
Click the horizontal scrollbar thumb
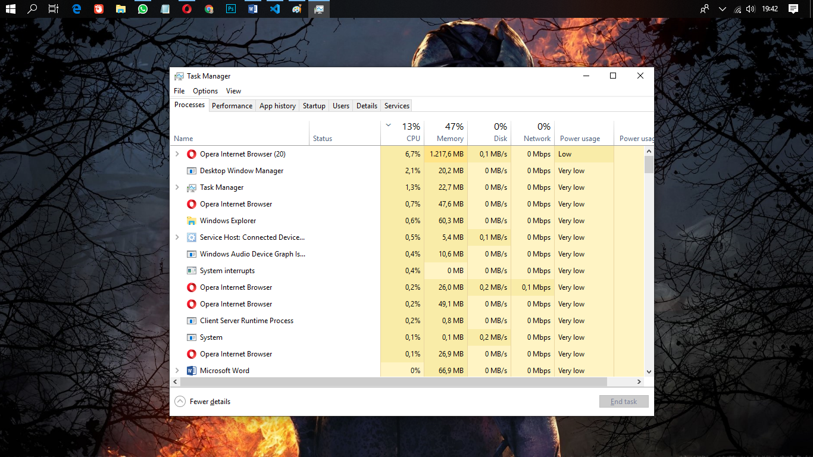point(393,381)
